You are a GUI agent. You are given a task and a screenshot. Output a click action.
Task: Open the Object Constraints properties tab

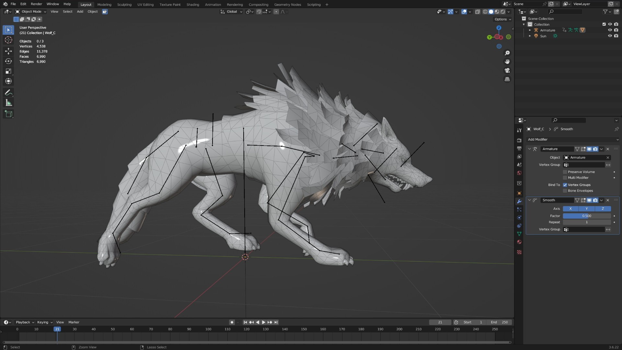(x=519, y=226)
